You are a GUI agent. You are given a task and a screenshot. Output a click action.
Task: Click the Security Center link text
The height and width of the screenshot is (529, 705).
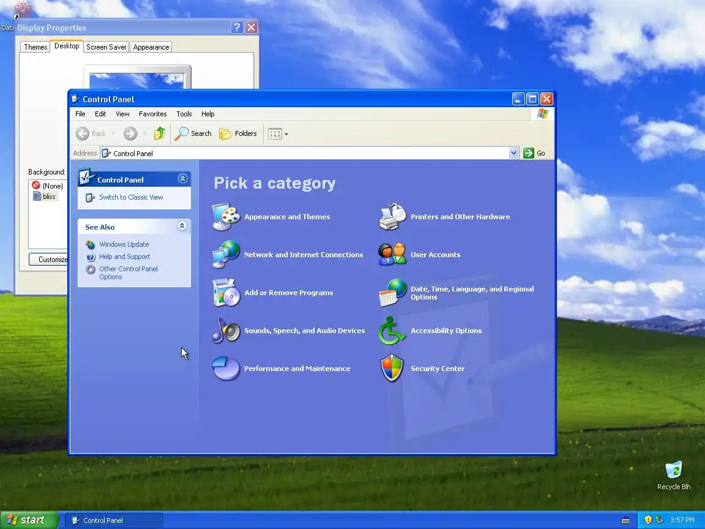click(438, 369)
